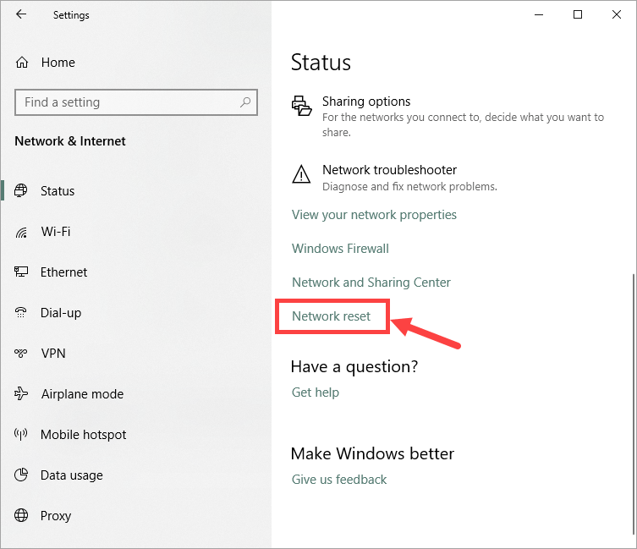The image size is (637, 549).
Task: Click the Home house icon
Action: (x=22, y=62)
